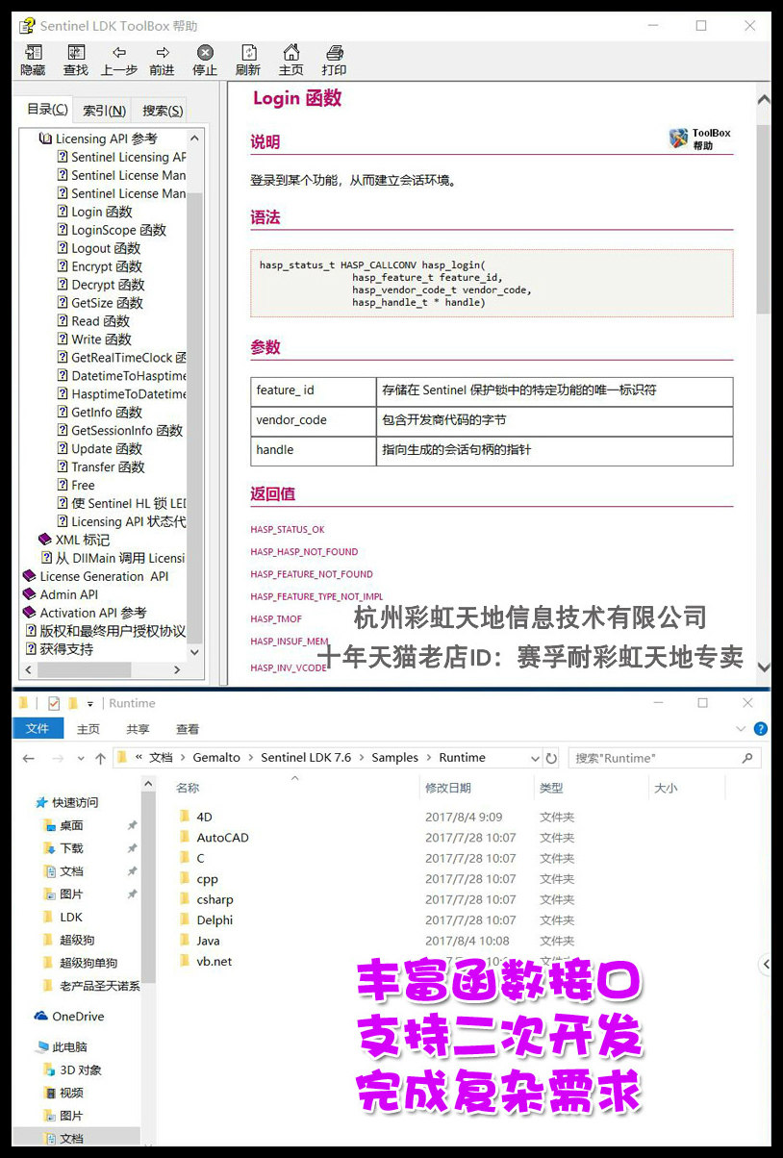This screenshot has width=783, height=1158.
Task: Open 3D 对象 folder in sidebar
Action: [x=74, y=1070]
